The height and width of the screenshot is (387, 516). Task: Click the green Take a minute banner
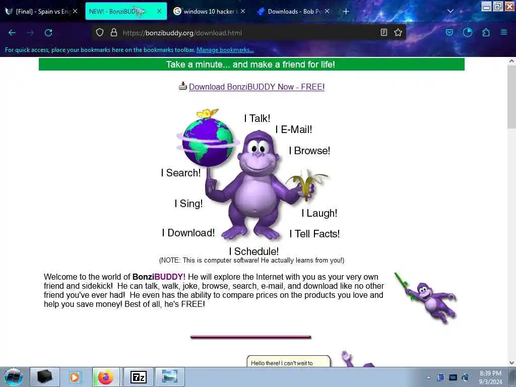coord(251,64)
